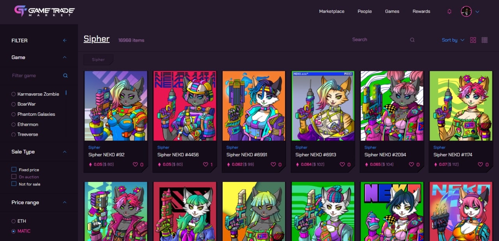499x241 pixels.
Task: Open the Sipher NEKO #6991 title
Action: tap(247, 155)
